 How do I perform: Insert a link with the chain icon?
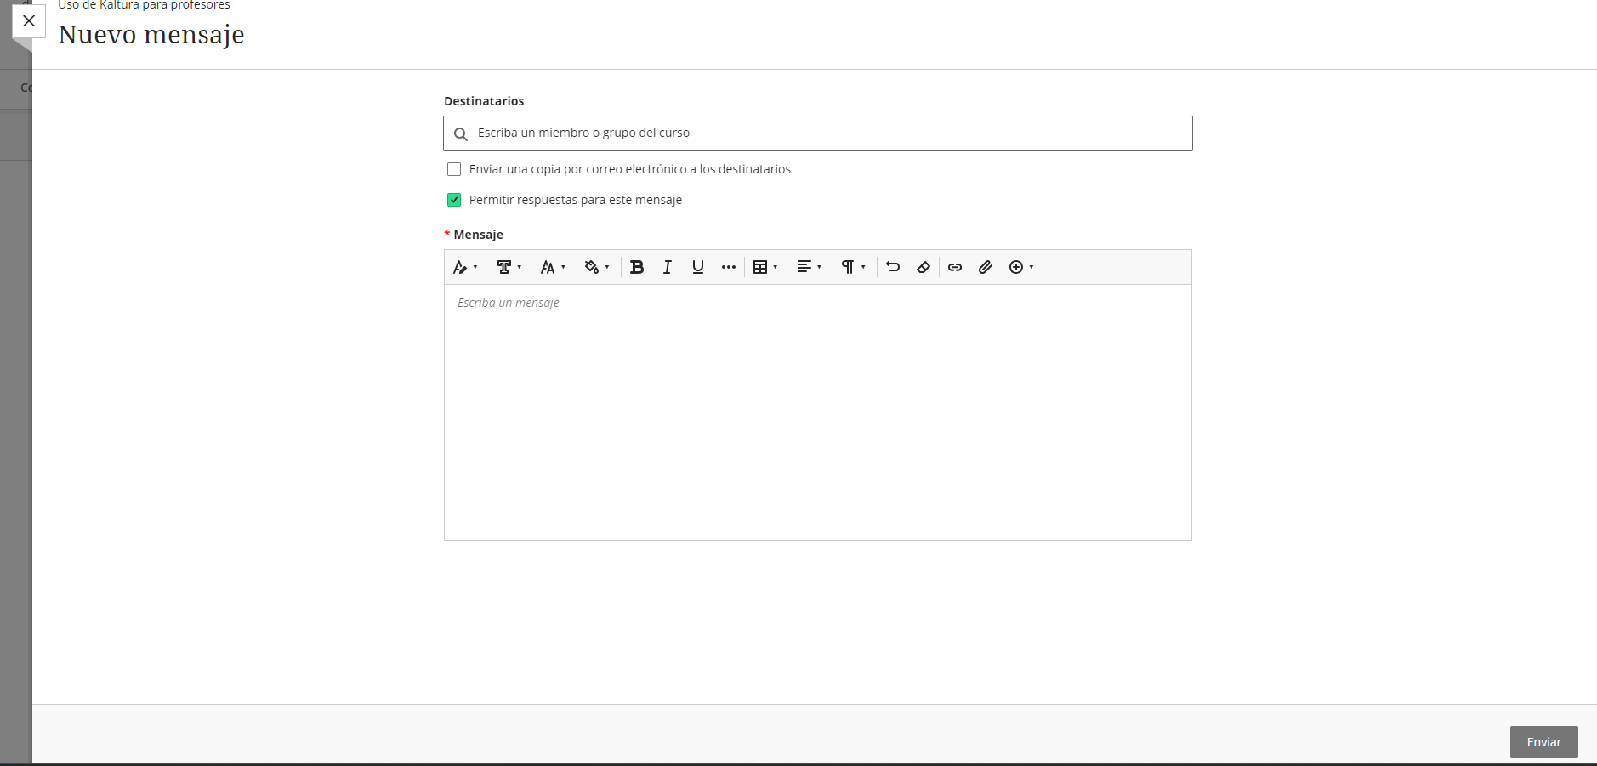pos(955,267)
